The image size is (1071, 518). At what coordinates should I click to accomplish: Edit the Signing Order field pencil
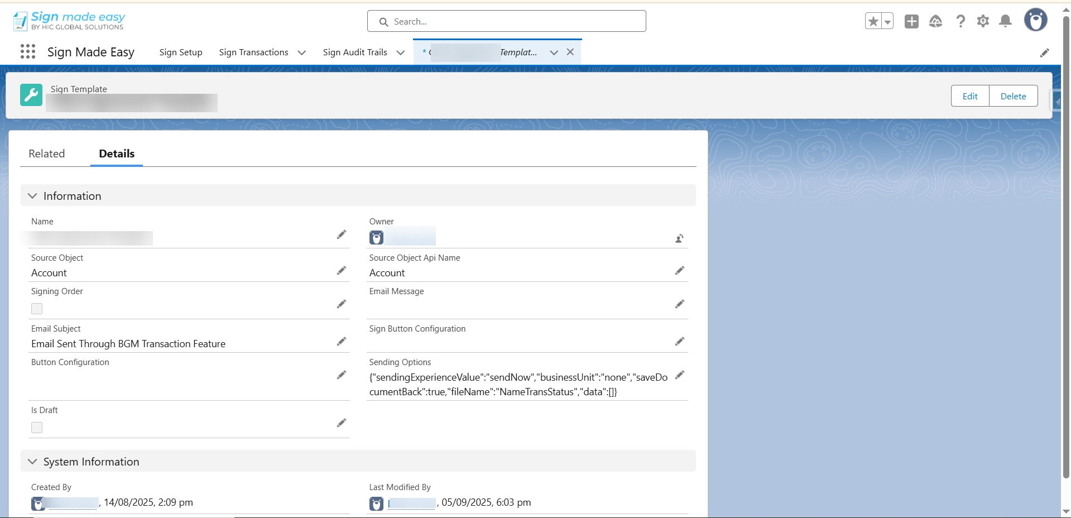coord(342,304)
